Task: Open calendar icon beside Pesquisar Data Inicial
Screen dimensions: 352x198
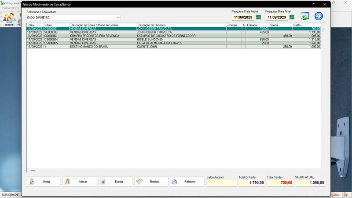Action: coord(258,17)
